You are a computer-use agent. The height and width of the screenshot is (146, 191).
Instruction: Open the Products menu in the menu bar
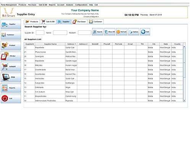22,5
